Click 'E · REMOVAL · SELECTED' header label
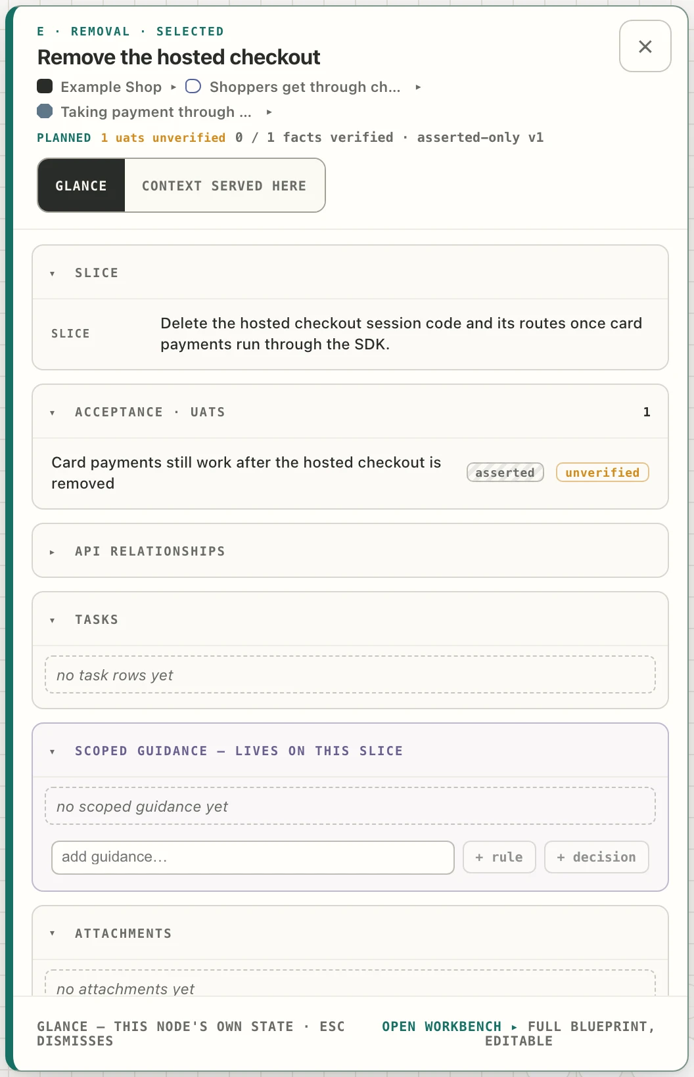The height and width of the screenshot is (1077, 694). (130, 31)
